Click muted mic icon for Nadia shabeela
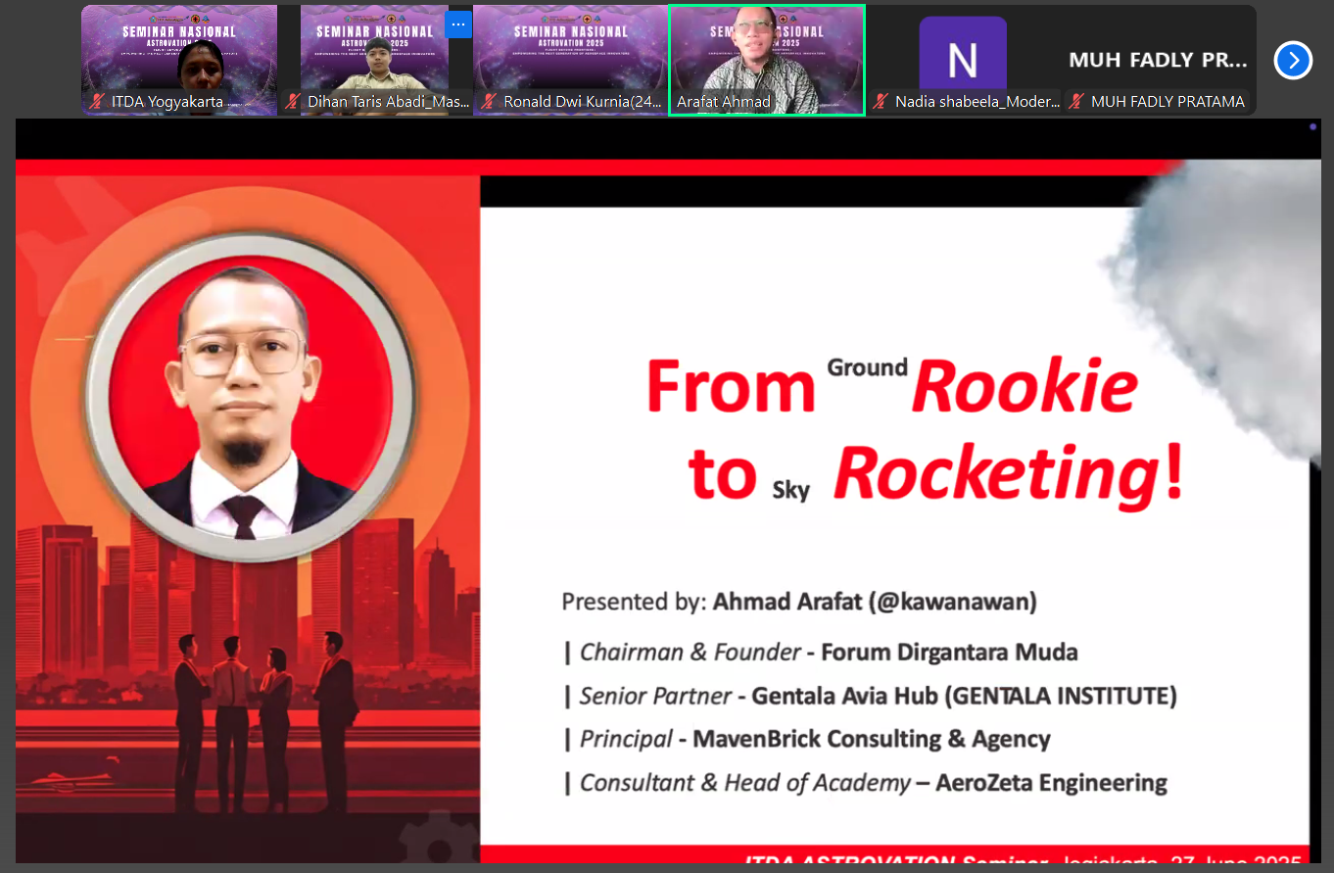This screenshot has width=1334, height=873. (x=881, y=101)
